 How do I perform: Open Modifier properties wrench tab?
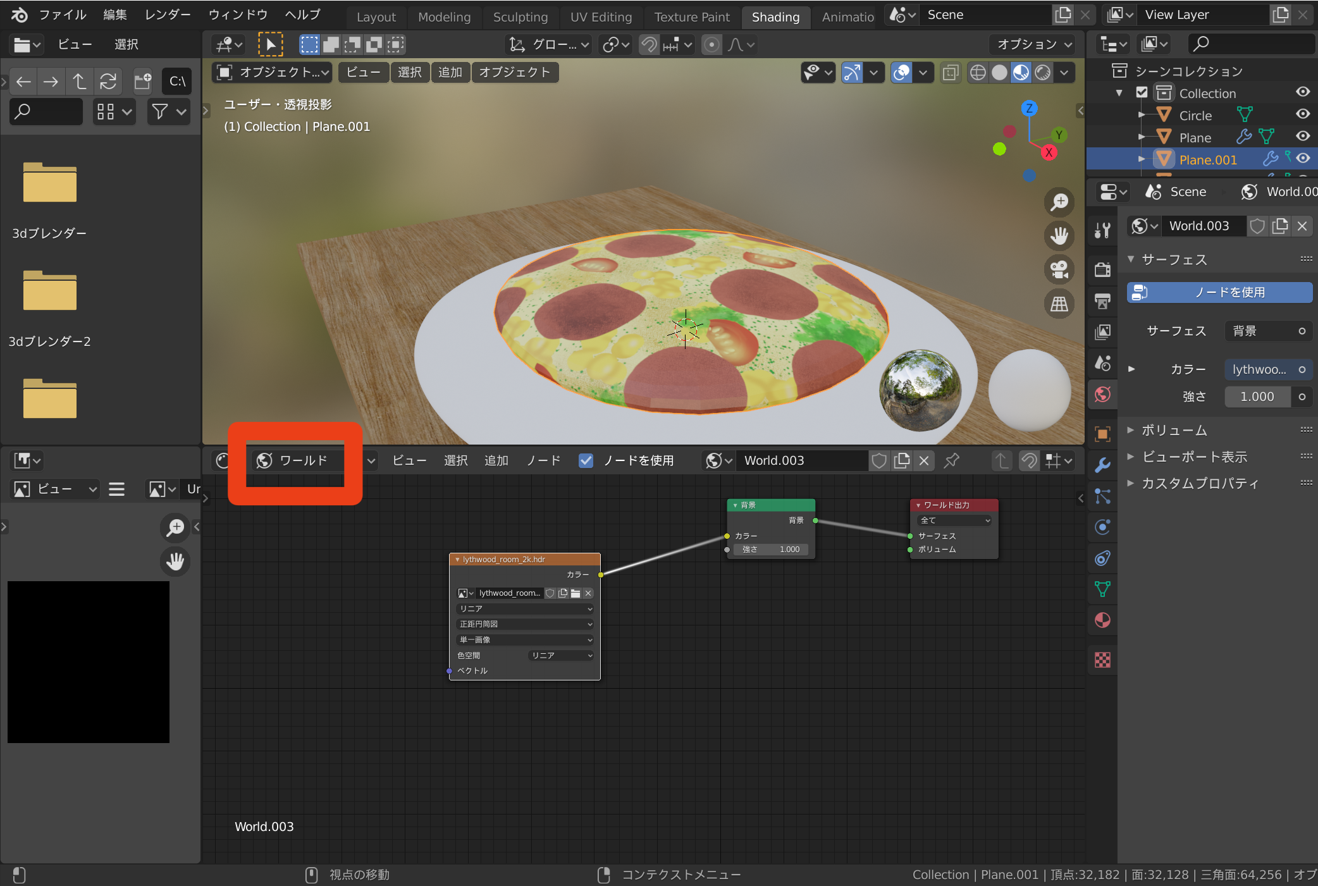pos(1102,465)
